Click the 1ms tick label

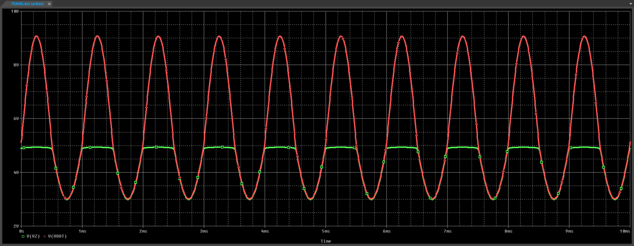pos(82,231)
